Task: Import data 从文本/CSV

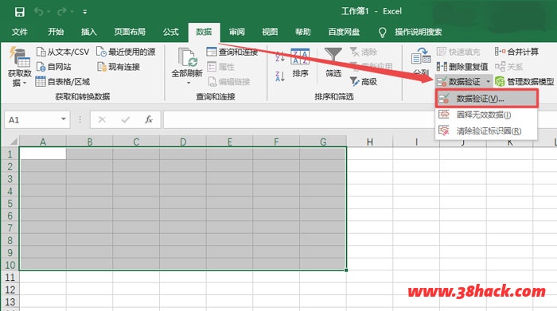Action: click(x=63, y=52)
